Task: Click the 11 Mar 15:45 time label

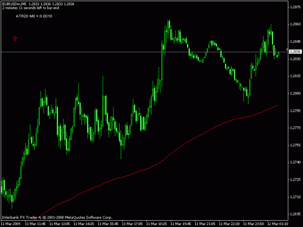Action: pyautogui.click(x=108, y=224)
